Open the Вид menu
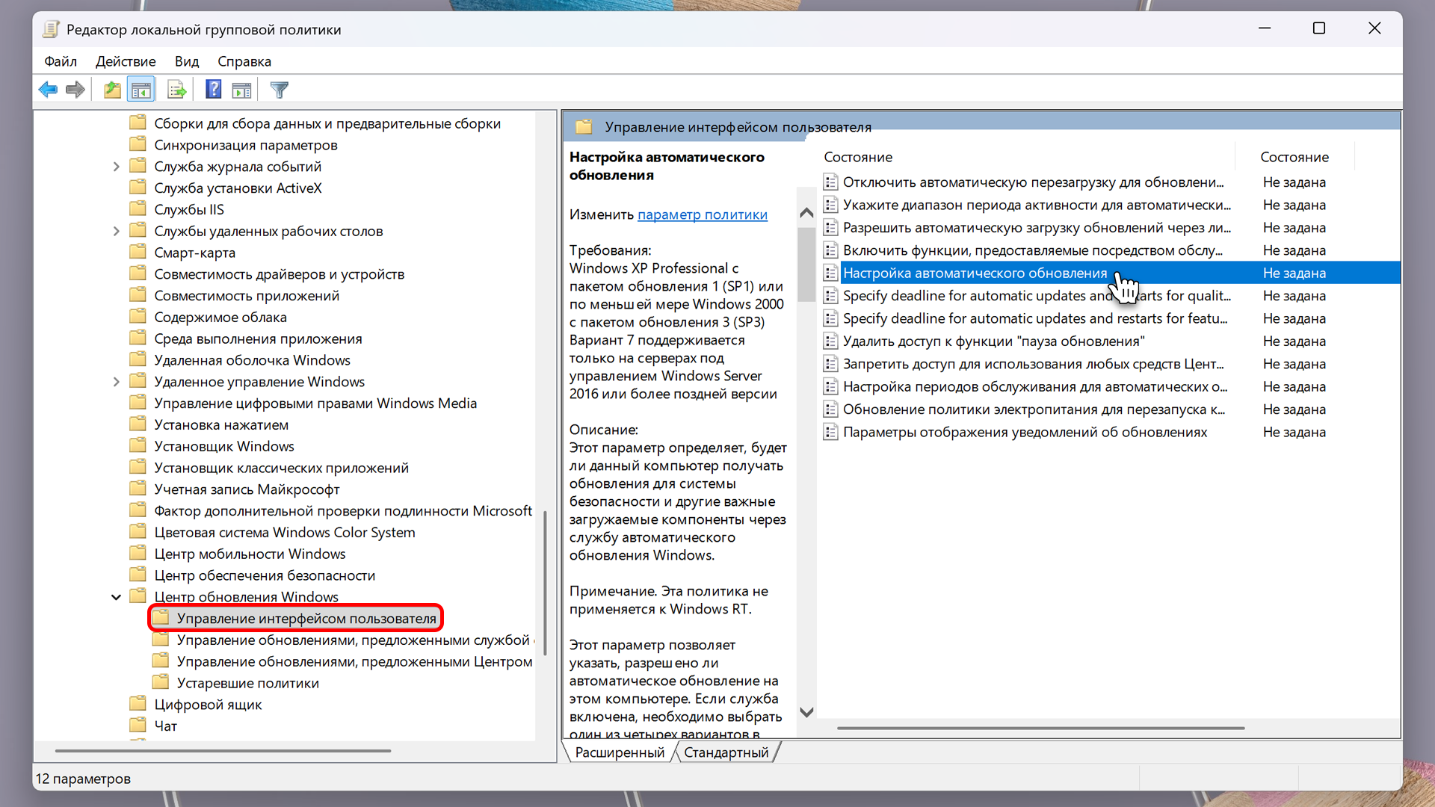1435x807 pixels. (186, 61)
